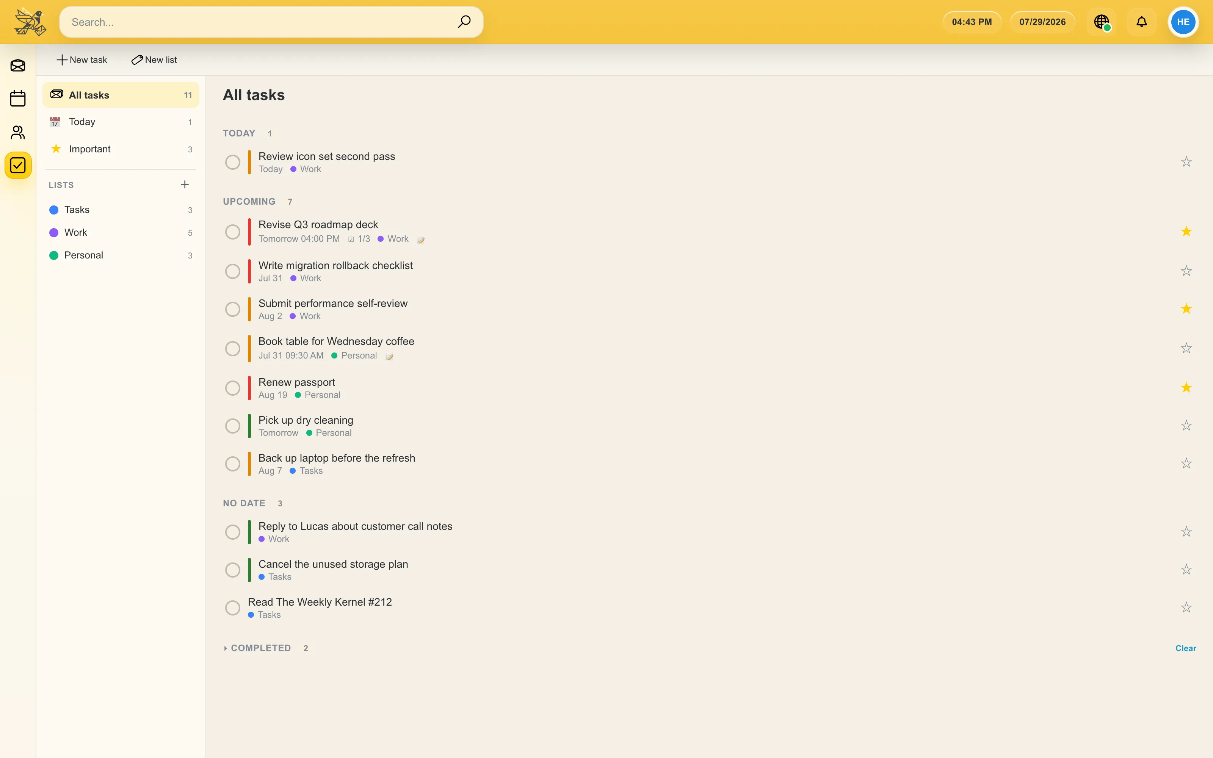Click the note icon on Revise Q3 roadmap deck
Viewport: 1213px width, 758px height.
[x=421, y=240]
